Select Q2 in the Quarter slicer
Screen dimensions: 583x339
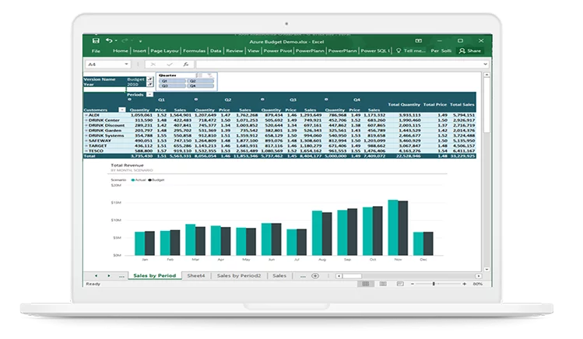point(200,81)
